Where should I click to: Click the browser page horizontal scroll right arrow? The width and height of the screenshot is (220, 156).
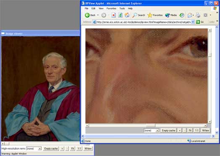pyautogui.click(x=213, y=136)
